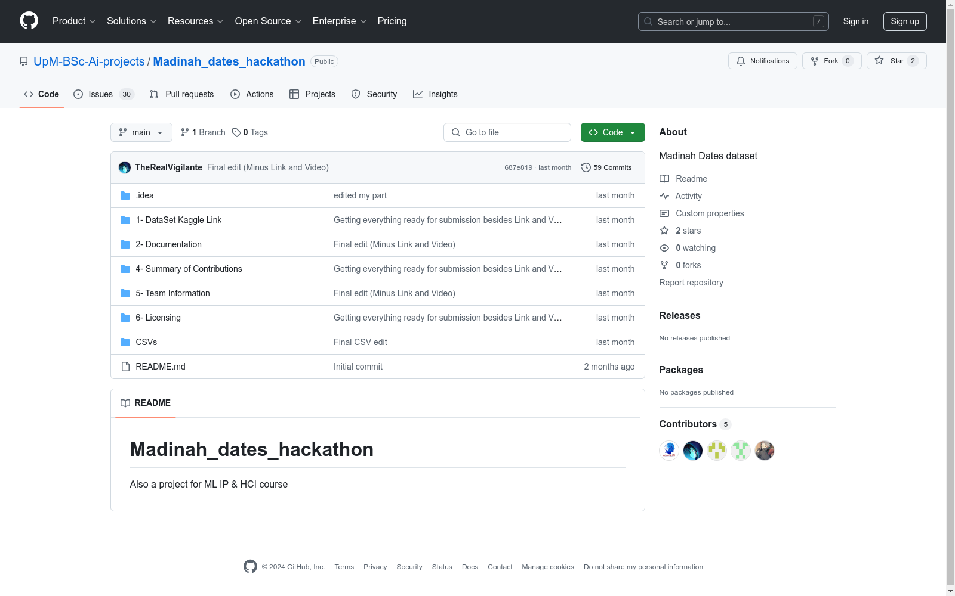Open the Manage cookies footer link
This screenshot has height=596, width=955.
[548, 567]
